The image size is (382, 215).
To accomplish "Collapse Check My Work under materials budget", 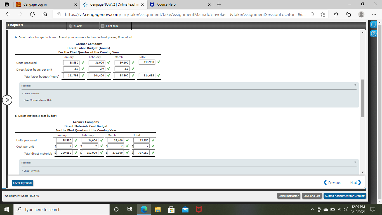I will [31, 171].
